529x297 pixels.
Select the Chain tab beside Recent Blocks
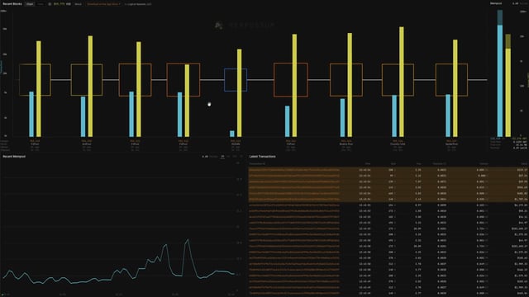tap(30, 4)
